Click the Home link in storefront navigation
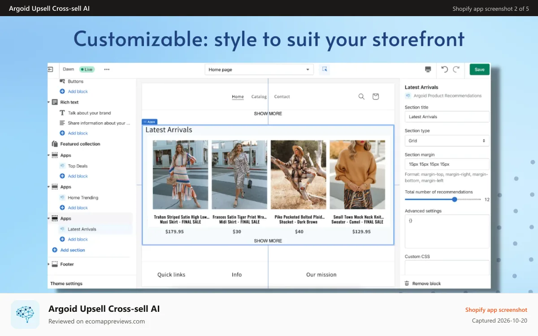This screenshot has height=336, width=538. pyautogui.click(x=238, y=96)
